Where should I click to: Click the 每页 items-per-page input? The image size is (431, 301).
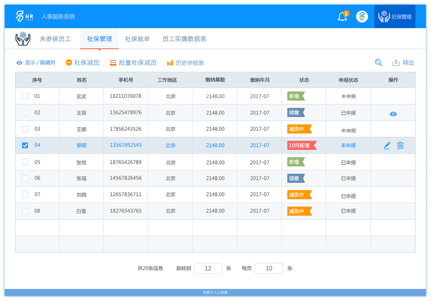[269, 268]
